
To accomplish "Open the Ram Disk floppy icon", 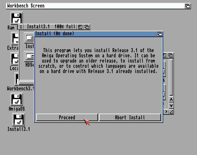I will (x=16, y=19).
